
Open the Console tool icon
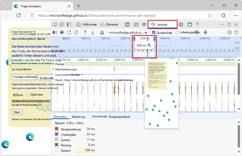tap(128, 25)
